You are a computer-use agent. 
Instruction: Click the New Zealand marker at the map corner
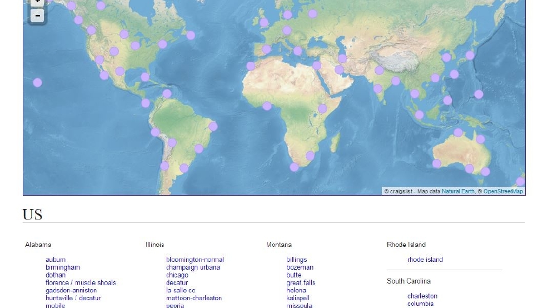point(520,181)
